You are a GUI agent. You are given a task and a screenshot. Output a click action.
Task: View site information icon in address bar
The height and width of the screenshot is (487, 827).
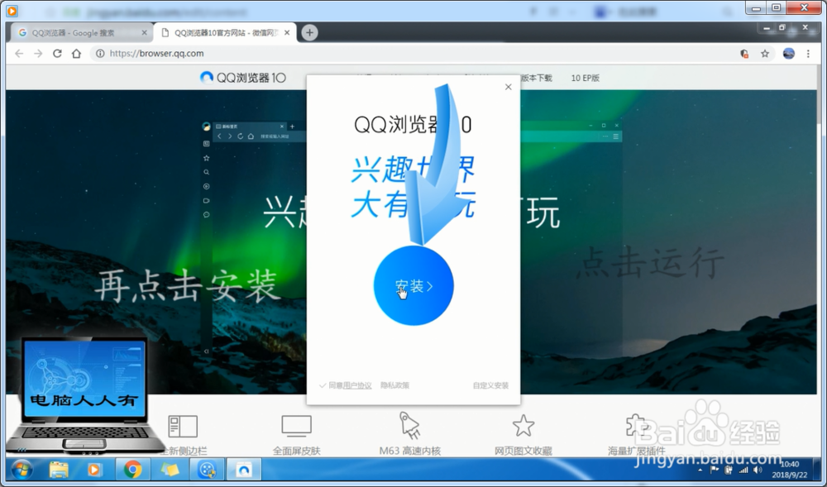click(x=100, y=53)
